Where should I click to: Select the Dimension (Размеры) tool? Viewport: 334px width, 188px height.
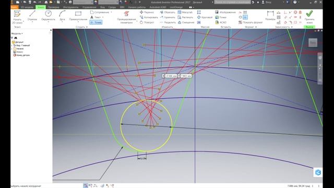(x=270, y=16)
